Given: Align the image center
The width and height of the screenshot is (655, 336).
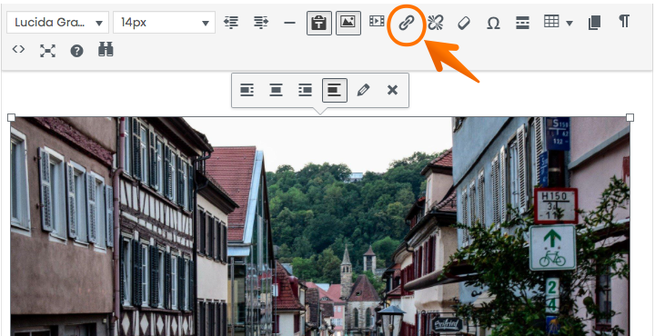Looking at the screenshot, I should point(277,90).
